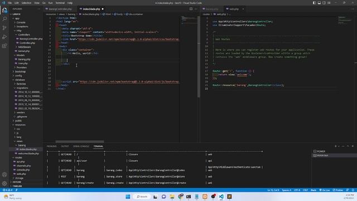357x201 pixels.
Task: Click UTF-8 encoding in status bar
Action: (x=297, y=190)
